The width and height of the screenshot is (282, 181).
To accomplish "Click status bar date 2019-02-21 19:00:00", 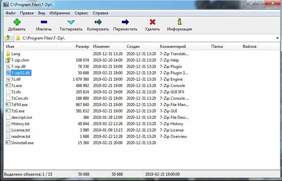I will pos(162,174).
